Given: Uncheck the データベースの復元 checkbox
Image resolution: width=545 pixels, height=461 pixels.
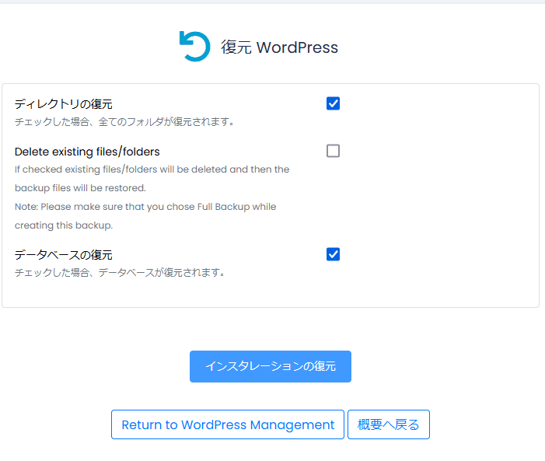Looking at the screenshot, I should 333,254.
